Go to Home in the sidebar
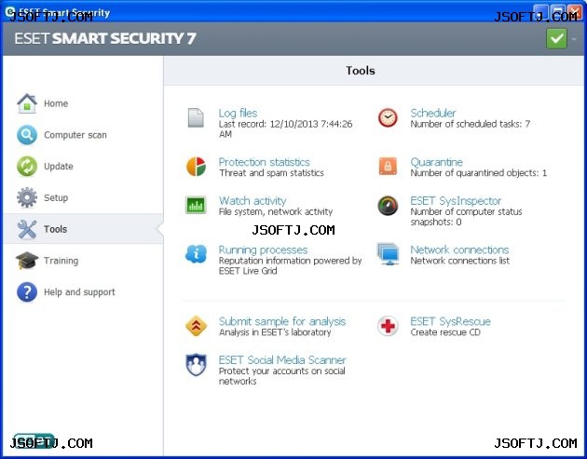The image size is (587, 459). click(56, 103)
